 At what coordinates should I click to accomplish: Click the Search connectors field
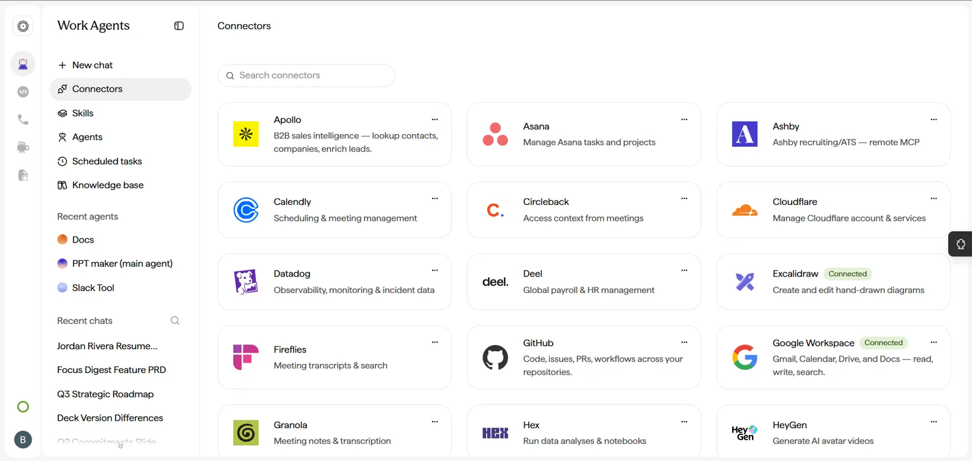pos(306,75)
